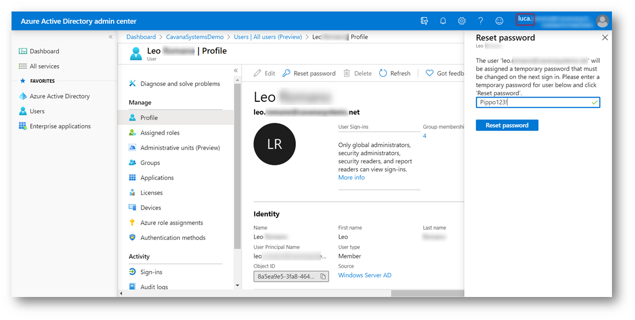Open Authentication methods
The width and height of the screenshot is (635, 320).
tap(167, 237)
